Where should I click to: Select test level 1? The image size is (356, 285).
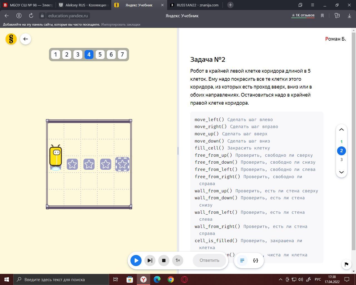click(x=56, y=55)
